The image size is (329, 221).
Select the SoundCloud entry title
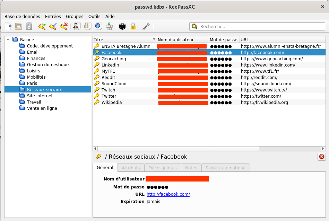coord(114,83)
